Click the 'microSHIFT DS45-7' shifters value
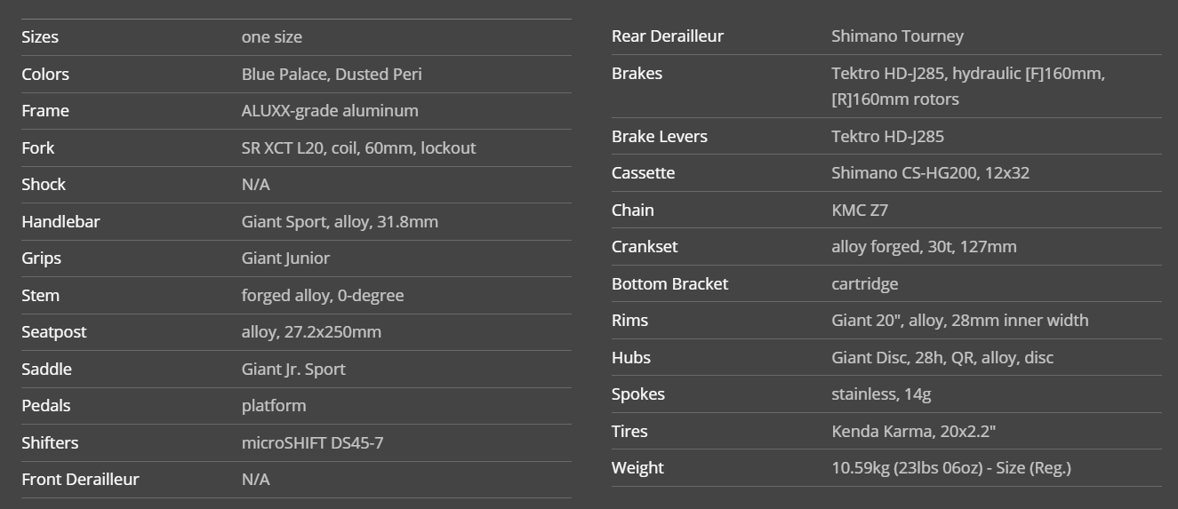Screen dimensions: 1178x509 (312, 443)
